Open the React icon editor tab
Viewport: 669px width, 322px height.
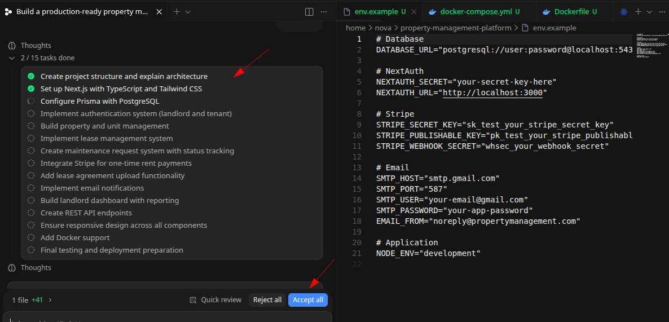tap(624, 12)
